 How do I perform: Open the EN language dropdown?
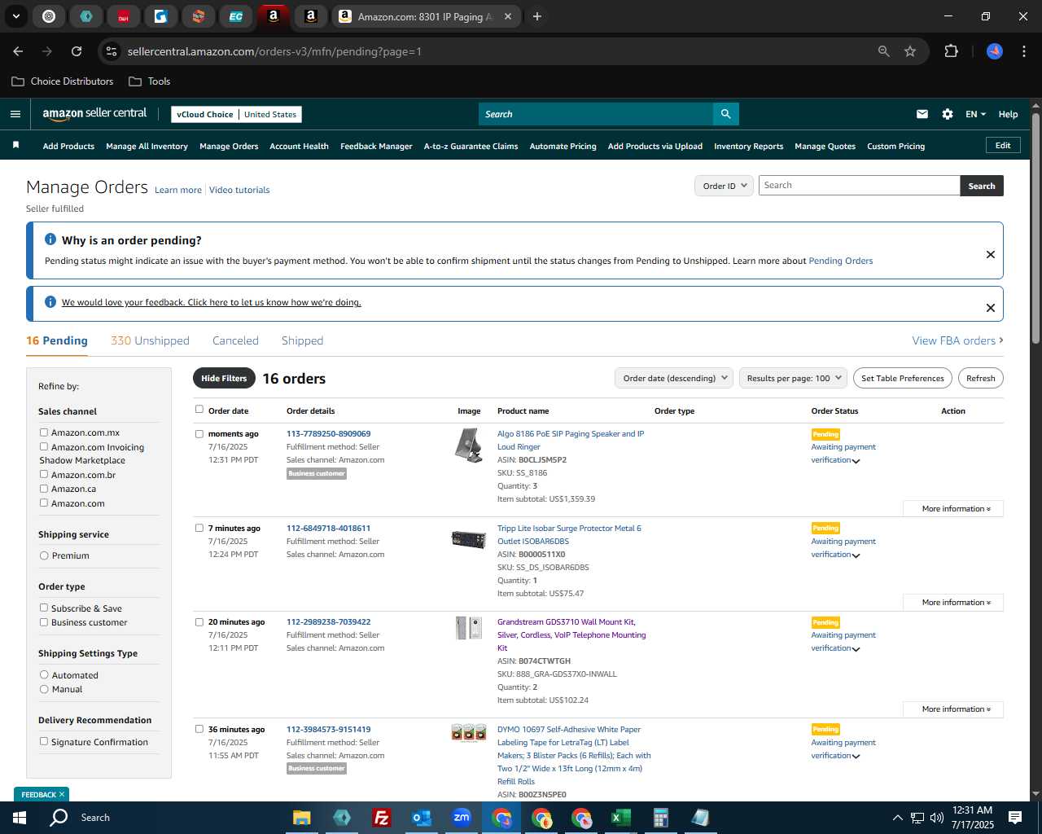pos(975,114)
